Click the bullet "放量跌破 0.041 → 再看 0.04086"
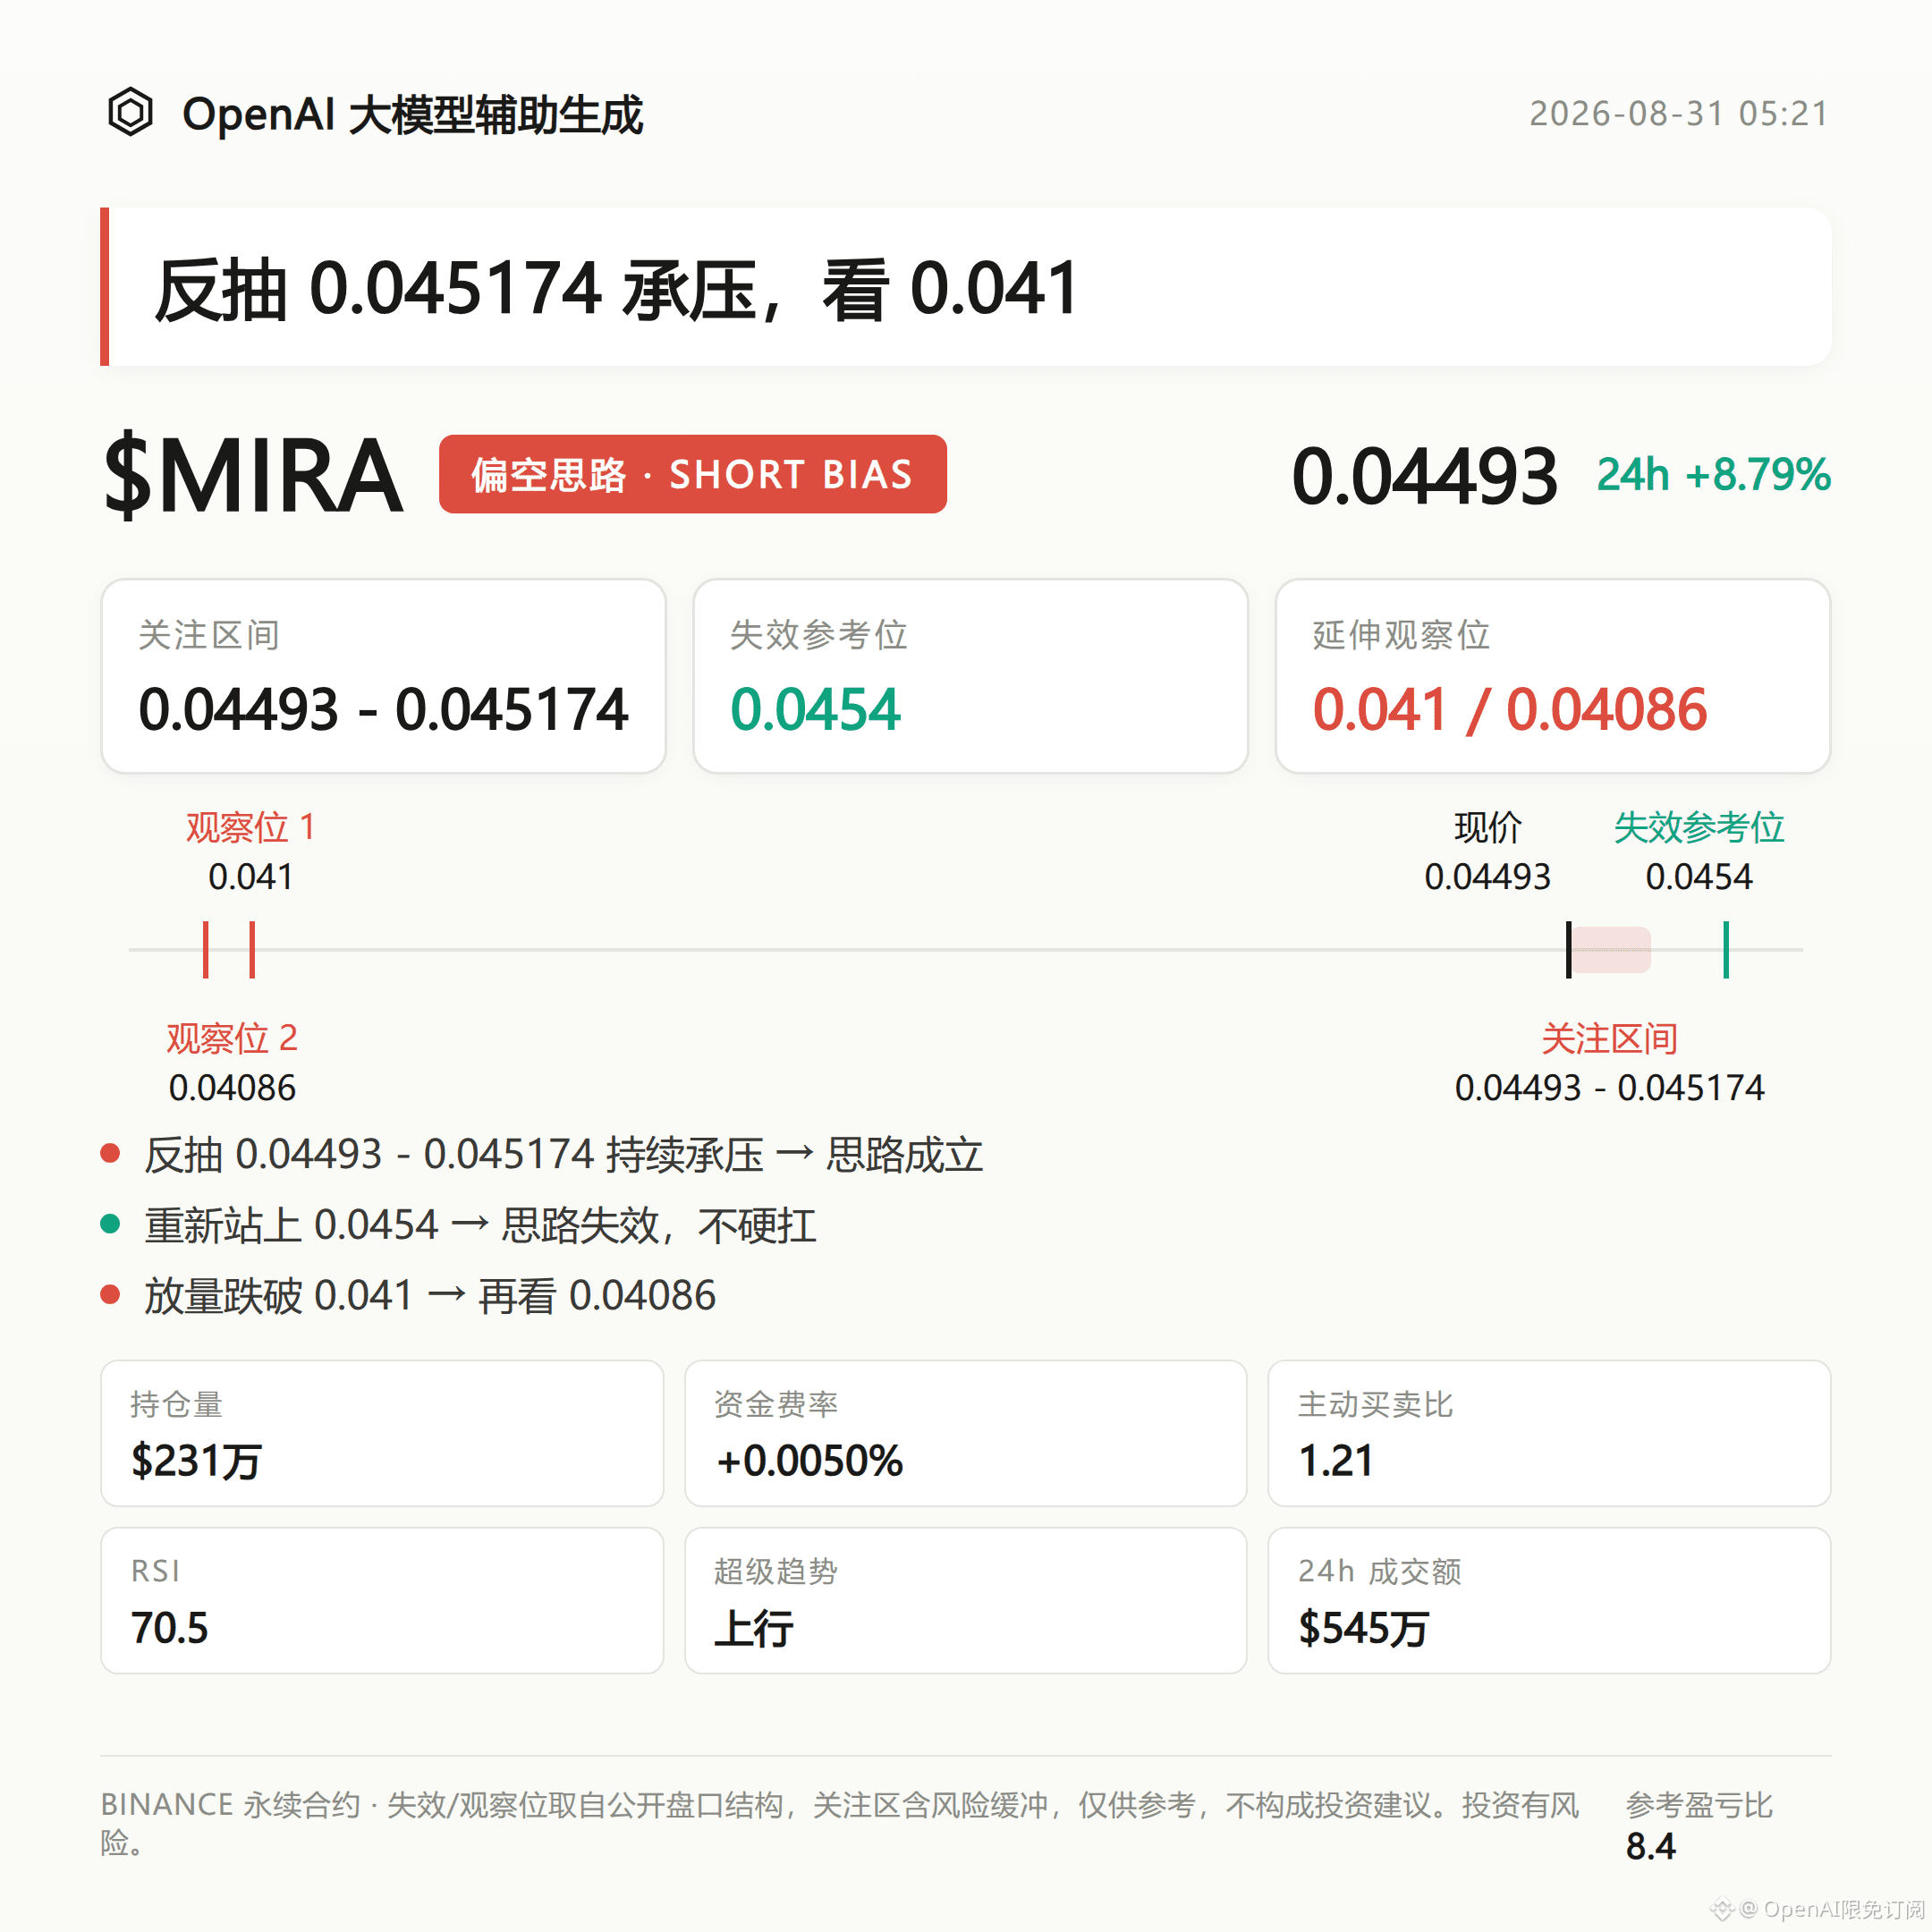The image size is (1932, 1932). [x=430, y=1296]
